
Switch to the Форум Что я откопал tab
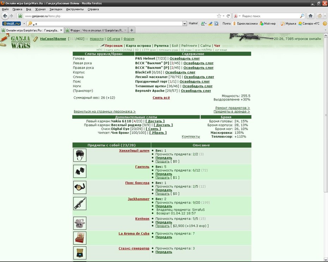(x=96, y=30)
